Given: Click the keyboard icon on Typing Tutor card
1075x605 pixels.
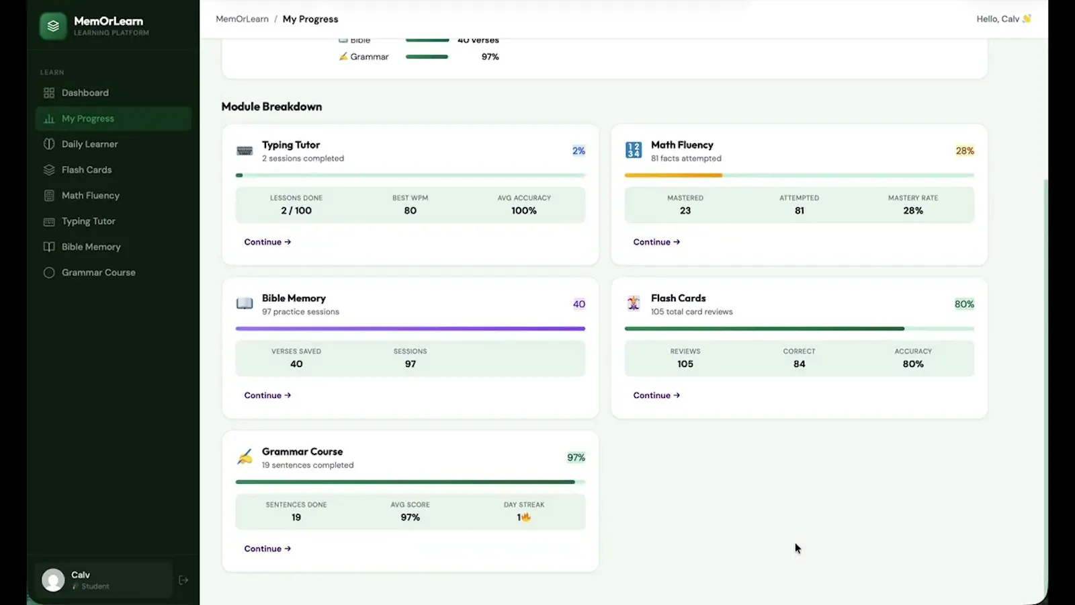Looking at the screenshot, I should pyautogui.click(x=245, y=151).
